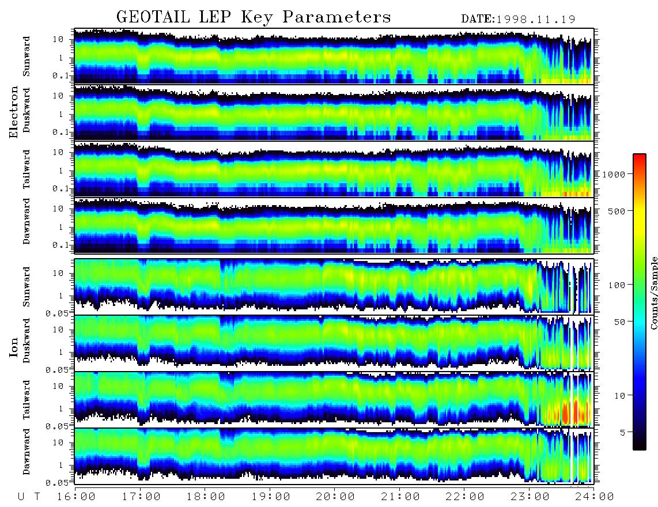Click the Electron Dawnward spectrogram panel
The width and height of the screenshot is (658, 507).
tap(334, 225)
